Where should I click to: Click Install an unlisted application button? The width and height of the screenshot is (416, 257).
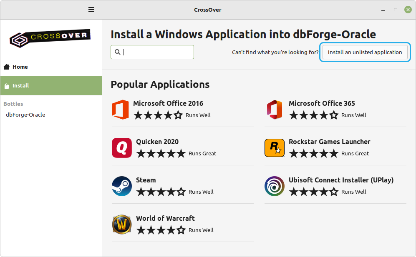click(x=365, y=52)
